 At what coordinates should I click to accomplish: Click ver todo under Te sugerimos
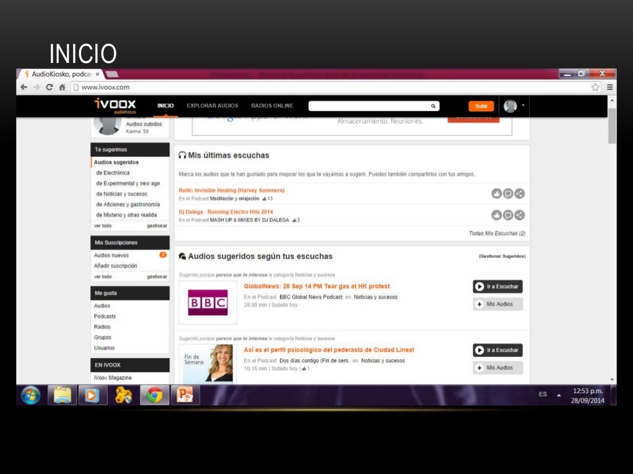103,226
